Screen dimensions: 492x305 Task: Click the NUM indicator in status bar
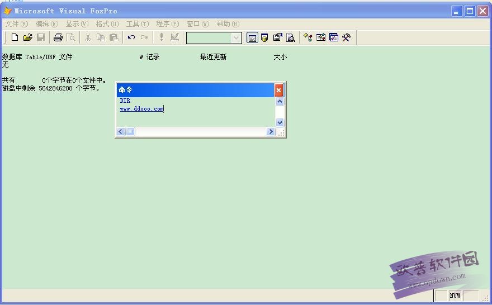pyautogui.click(x=455, y=296)
